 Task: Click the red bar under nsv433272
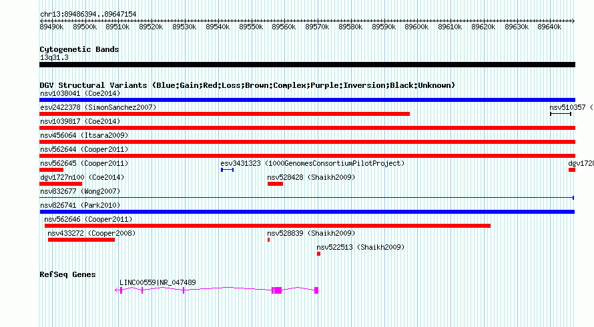click(x=81, y=240)
